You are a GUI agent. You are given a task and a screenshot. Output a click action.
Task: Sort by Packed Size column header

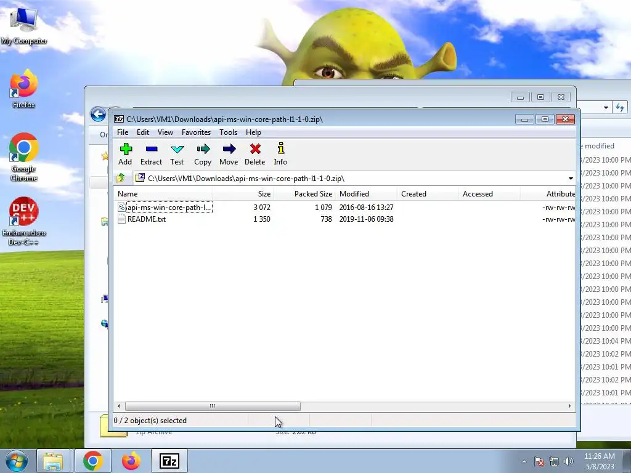304,194
